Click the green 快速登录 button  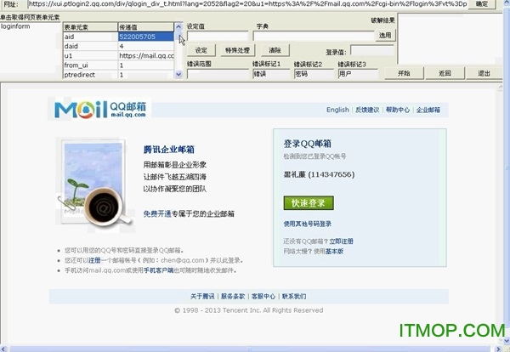coord(309,203)
